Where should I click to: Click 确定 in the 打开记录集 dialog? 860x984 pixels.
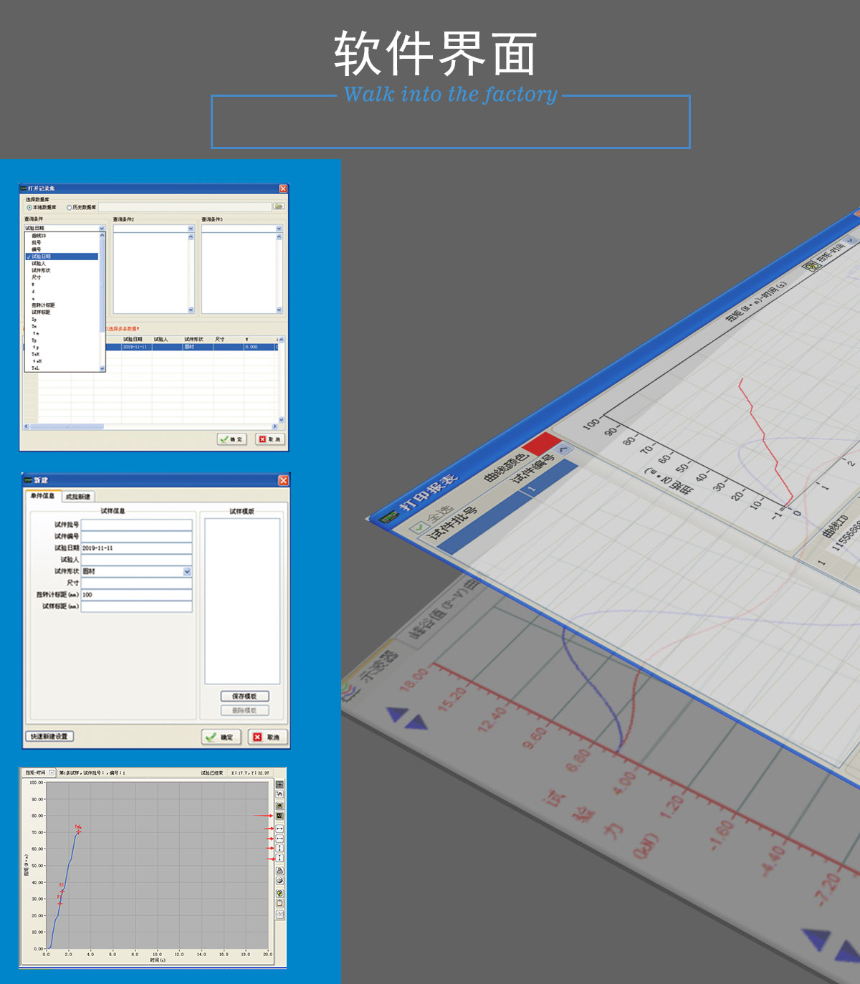pyautogui.click(x=232, y=439)
